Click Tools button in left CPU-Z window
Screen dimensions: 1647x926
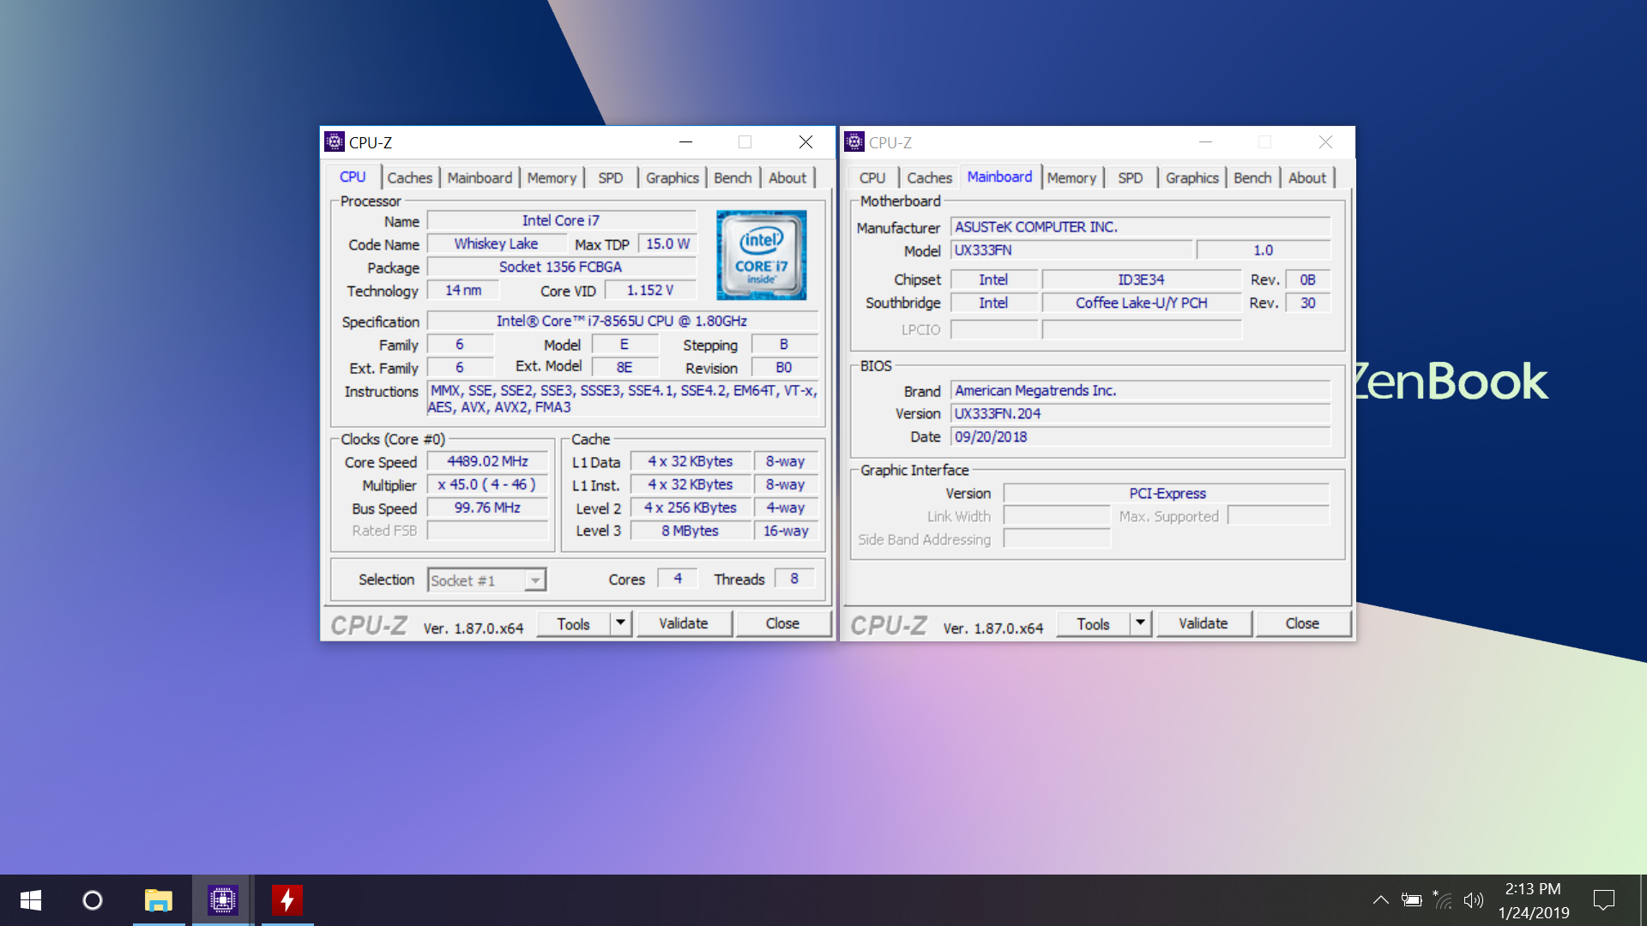574,624
